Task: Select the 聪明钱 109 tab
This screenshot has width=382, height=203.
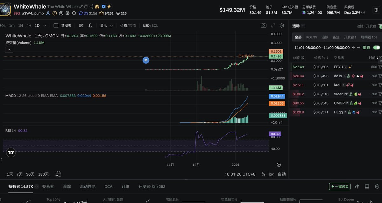Action: click(x=369, y=37)
